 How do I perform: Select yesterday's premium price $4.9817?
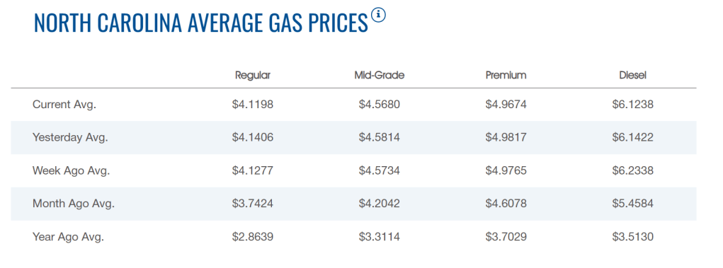click(x=506, y=138)
